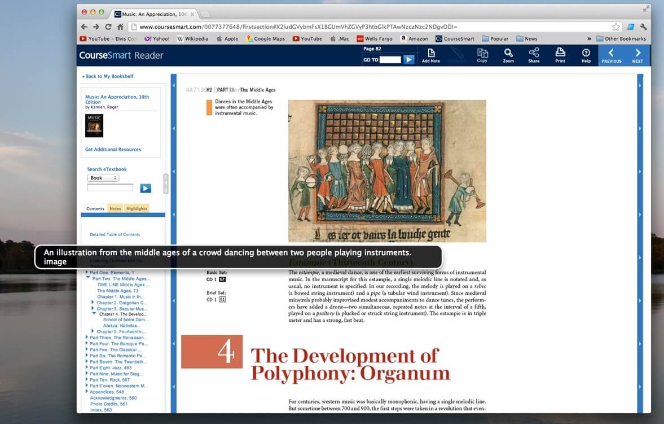The image size is (664, 424).
Task: Click the Music book cover thumbnail
Action: click(x=94, y=125)
